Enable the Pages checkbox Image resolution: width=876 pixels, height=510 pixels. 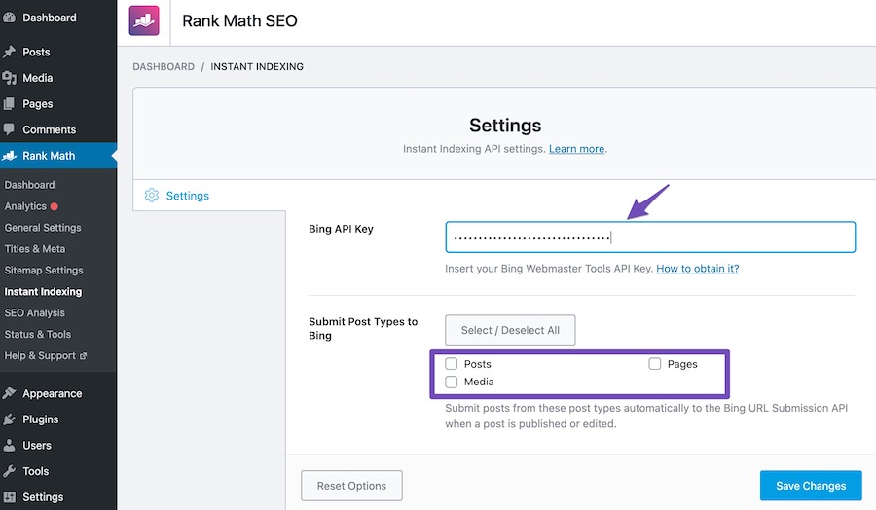click(655, 364)
